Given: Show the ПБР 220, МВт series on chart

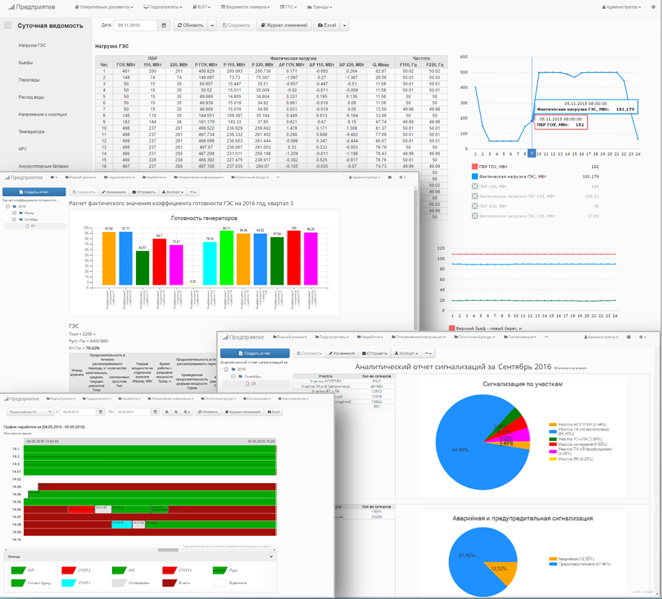Looking at the screenshot, I should point(475,206).
